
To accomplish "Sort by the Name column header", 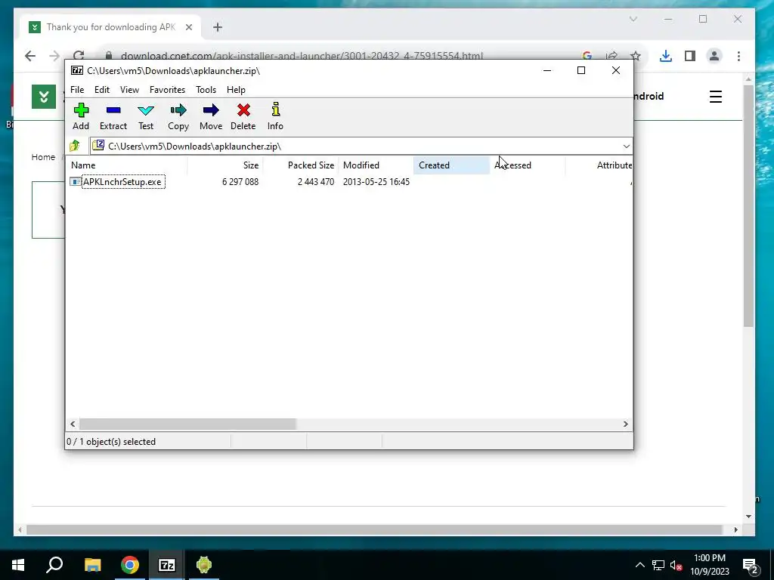I will pyautogui.click(x=127, y=165).
